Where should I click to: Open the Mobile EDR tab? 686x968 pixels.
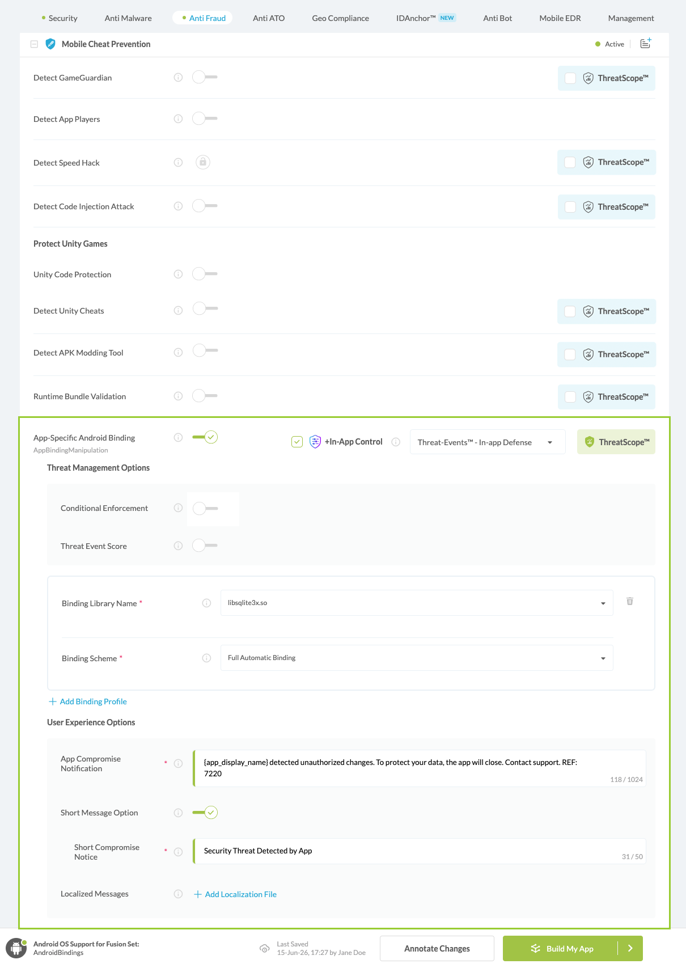pyautogui.click(x=560, y=18)
